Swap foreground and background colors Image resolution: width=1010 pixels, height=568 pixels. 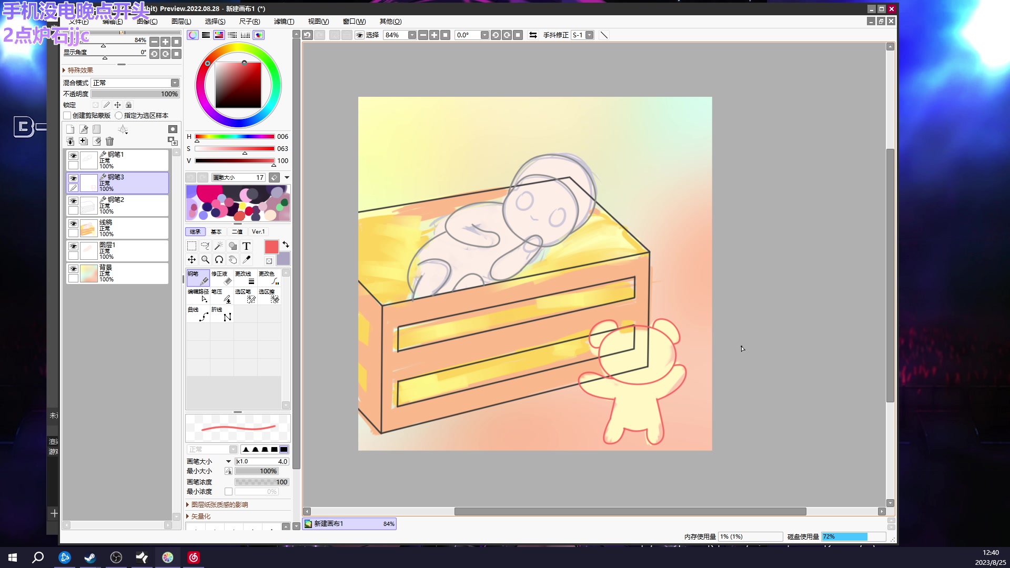286,245
